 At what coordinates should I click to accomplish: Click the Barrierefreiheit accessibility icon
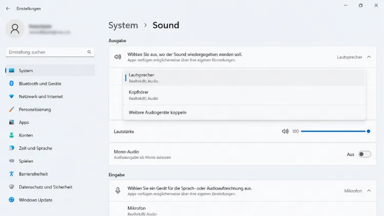(x=11, y=174)
